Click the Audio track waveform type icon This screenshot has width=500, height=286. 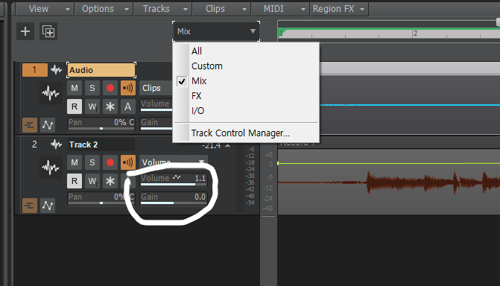(56, 70)
